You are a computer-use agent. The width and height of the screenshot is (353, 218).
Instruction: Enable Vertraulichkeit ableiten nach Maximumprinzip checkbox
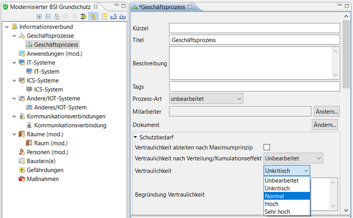coord(267,147)
